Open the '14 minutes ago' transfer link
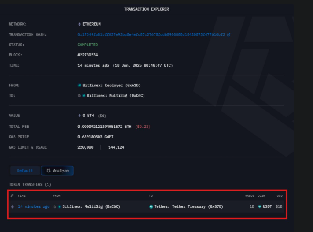This screenshot has width=313, height=232. pyautogui.click(x=34, y=206)
